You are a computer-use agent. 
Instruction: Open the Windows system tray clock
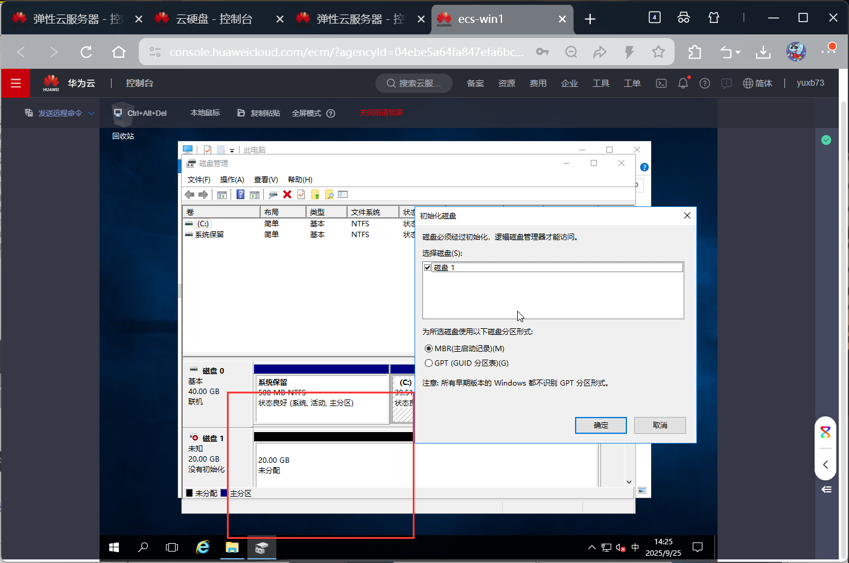663,547
